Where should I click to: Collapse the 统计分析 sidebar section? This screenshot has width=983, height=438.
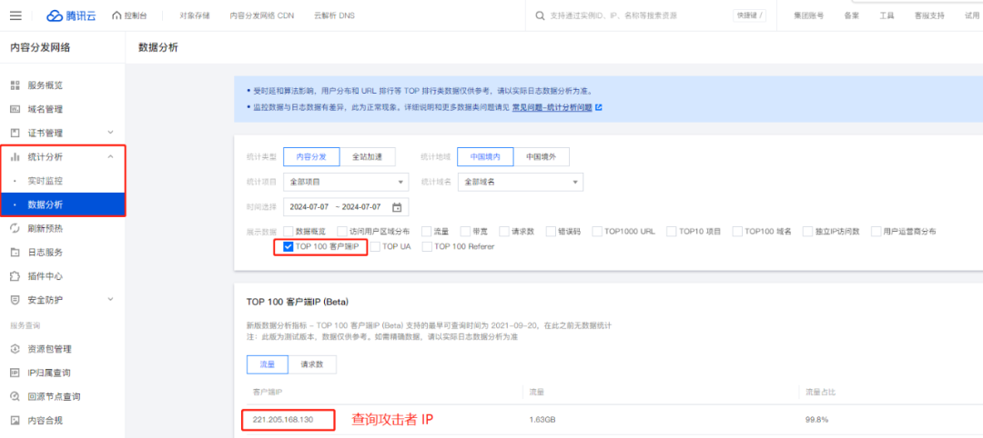110,157
